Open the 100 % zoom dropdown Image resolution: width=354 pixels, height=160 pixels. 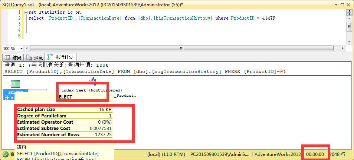click(22, 49)
